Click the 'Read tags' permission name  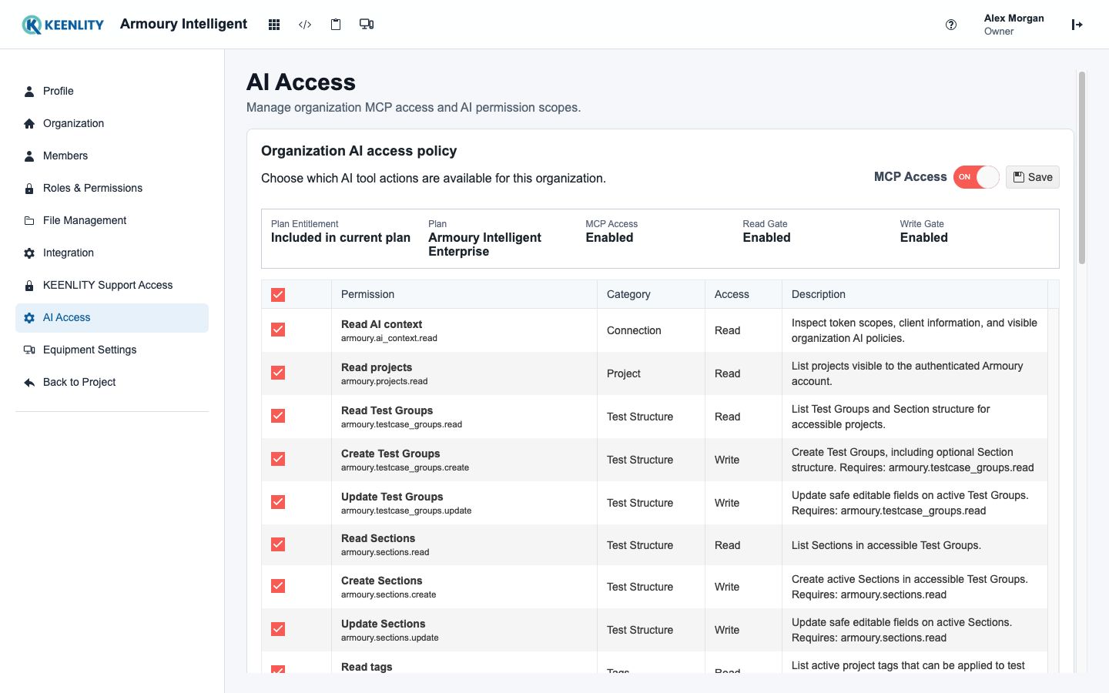367,667
